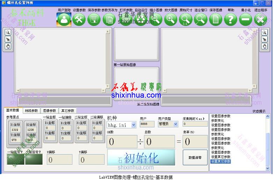Click the 保存参数 save parameters icon
This screenshot has width=273, height=180.
(94, 20)
